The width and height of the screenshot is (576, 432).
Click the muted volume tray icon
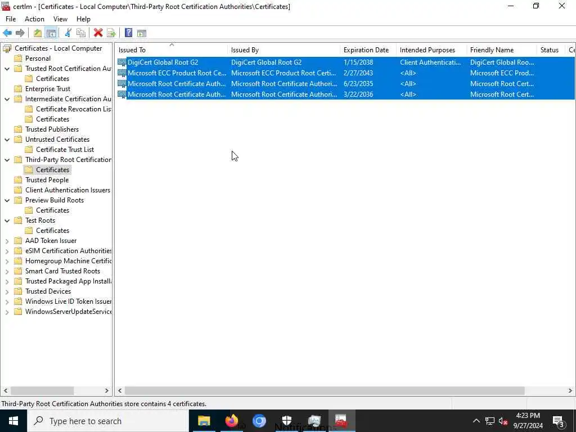click(x=503, y=421)
